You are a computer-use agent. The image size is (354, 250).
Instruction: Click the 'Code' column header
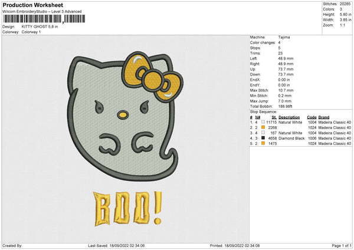(x=312, y=117)
